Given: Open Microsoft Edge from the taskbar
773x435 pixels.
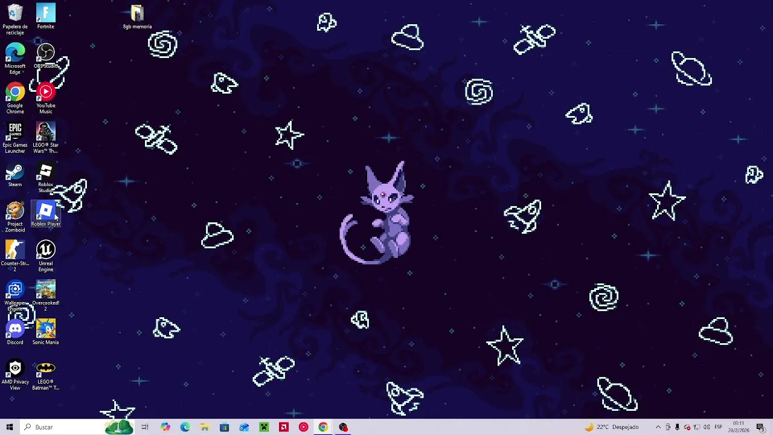Looking at the screenshot, I should tap(185, 427).
